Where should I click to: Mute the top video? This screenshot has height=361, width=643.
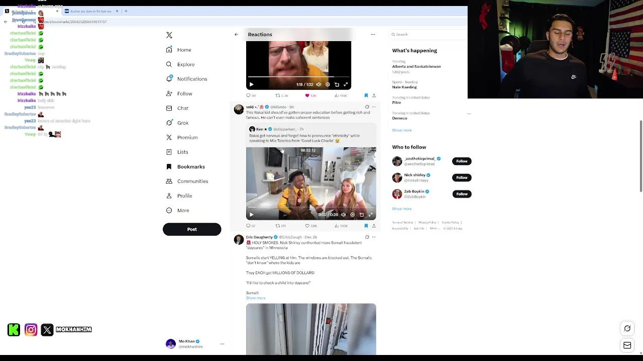tap(318, 85)
